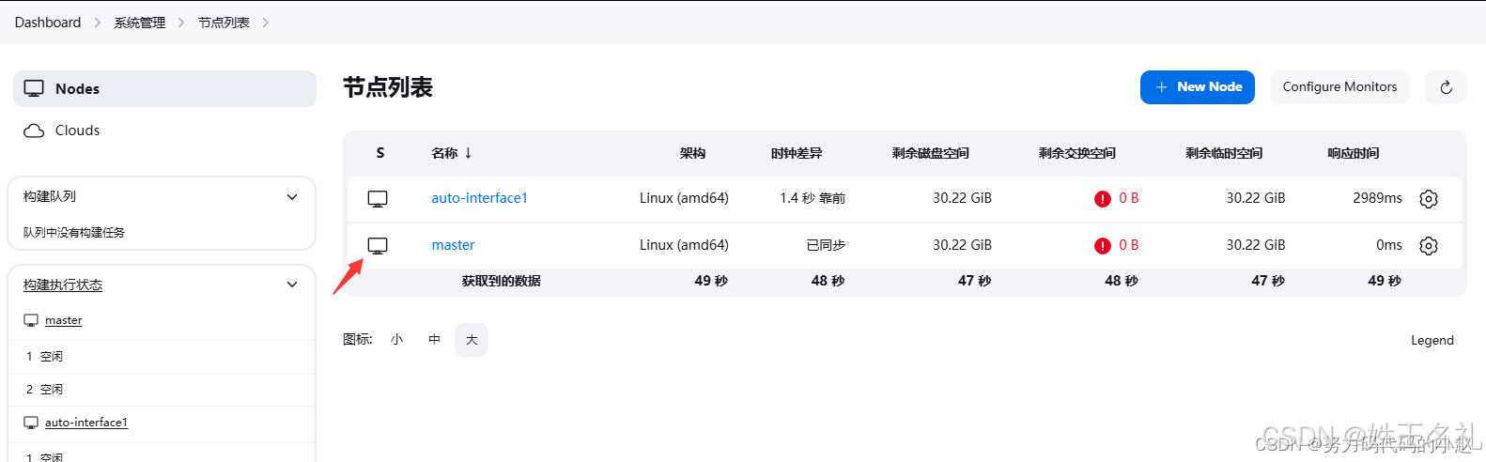Click the 队列中没有构建任务 message

pyautogui.click(x=74, y=232)
